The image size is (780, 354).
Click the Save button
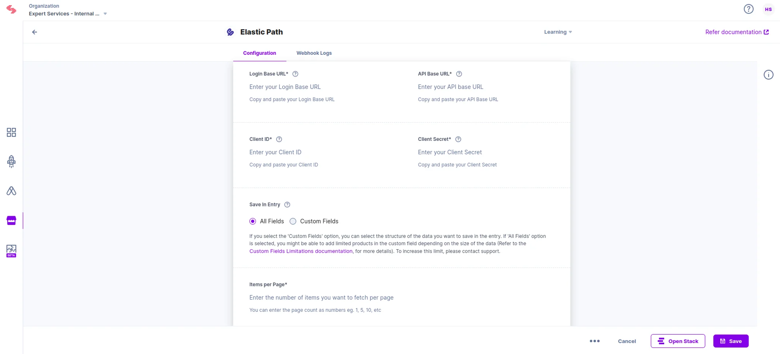click(730, 341)
